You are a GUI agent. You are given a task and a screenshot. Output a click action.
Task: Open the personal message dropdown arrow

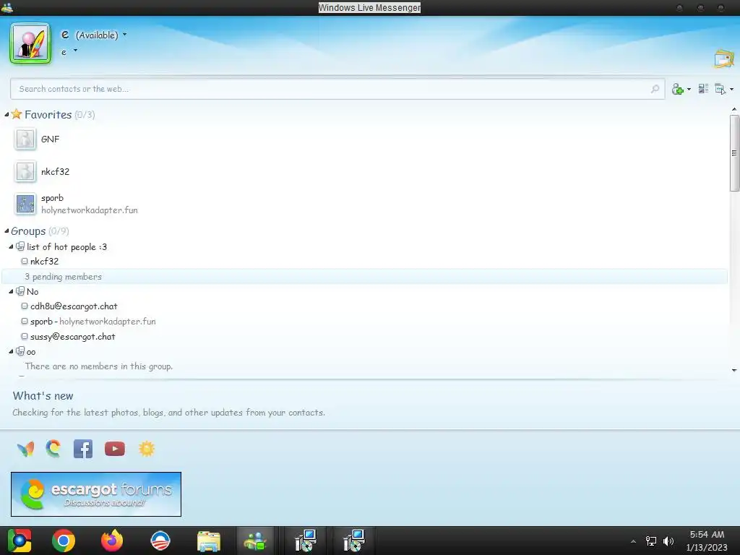click(x=75, y=51)
